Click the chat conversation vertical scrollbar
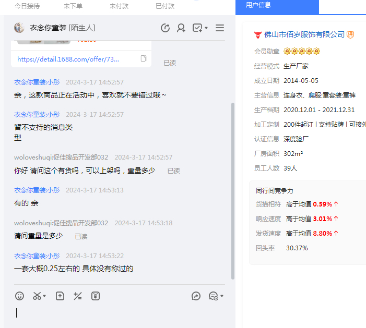Viewport: 366px width, 328px height. 233,188
